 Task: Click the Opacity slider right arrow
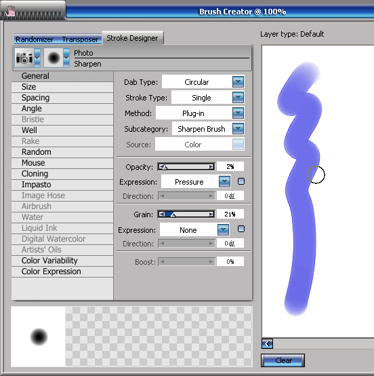[x=211, y=167]
